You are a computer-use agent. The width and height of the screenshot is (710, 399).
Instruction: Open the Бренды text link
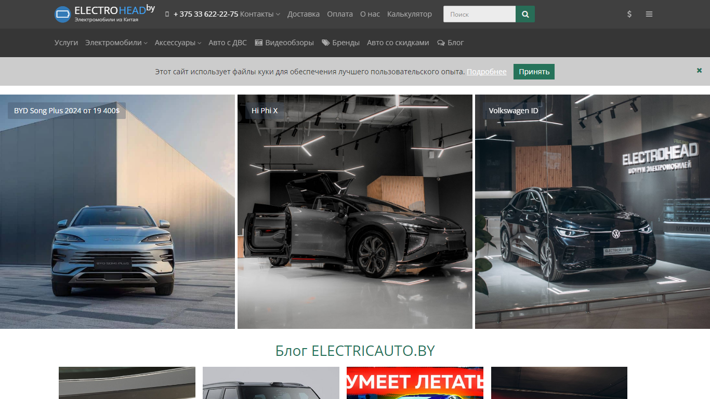tap(346, 43)
